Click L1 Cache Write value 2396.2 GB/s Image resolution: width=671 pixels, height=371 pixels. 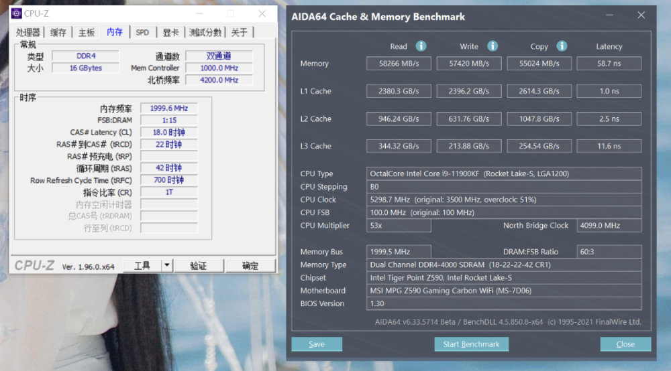(469, 91)
